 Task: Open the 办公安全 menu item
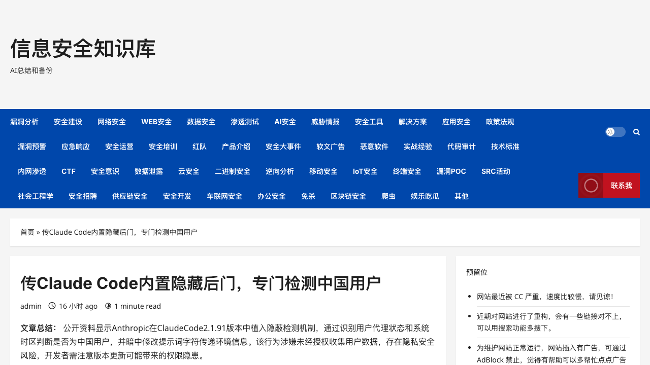click(x=272, y=196)
